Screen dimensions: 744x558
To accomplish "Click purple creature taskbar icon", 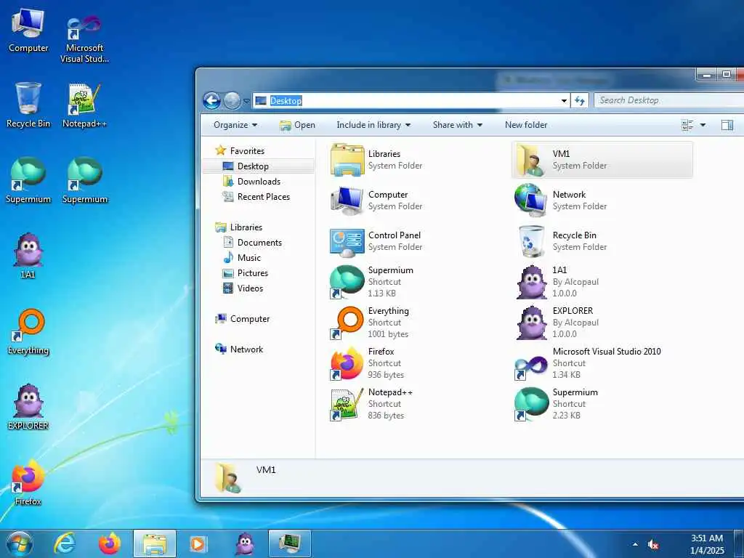I will tap(245, 543).
